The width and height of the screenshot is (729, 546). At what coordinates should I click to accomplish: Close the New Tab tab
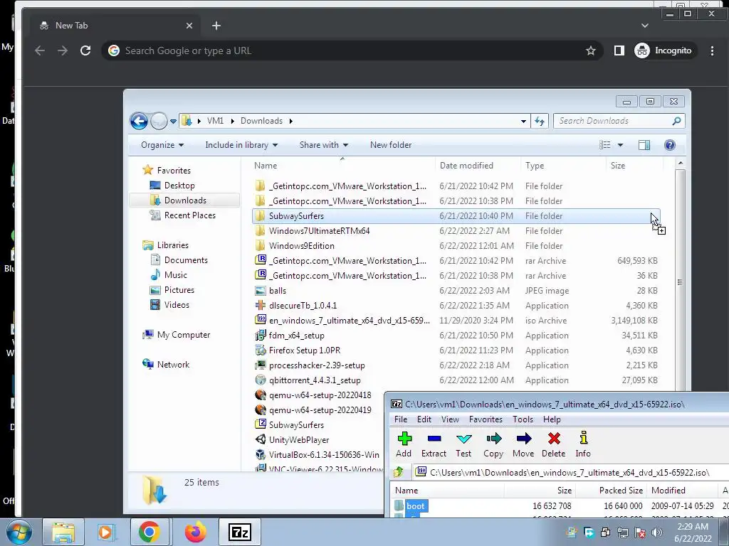click(189, 26)
